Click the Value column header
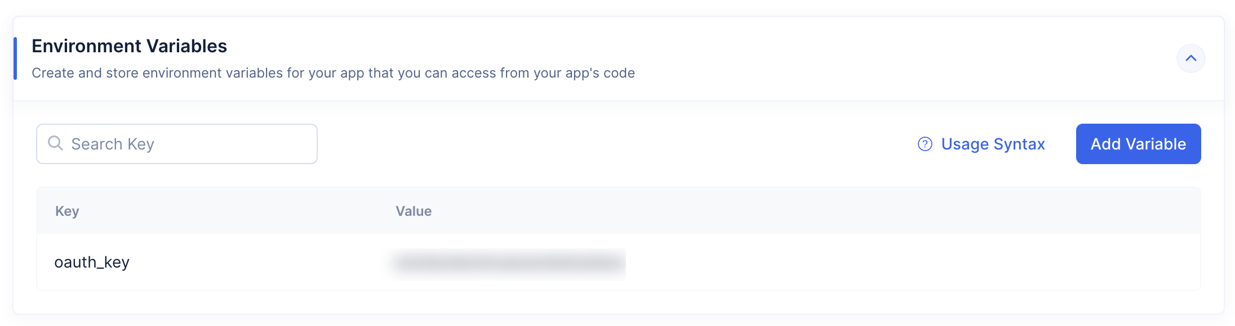 pos(414,211)
